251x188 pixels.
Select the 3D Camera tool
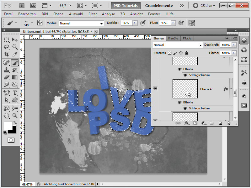(x=15, y=108)
